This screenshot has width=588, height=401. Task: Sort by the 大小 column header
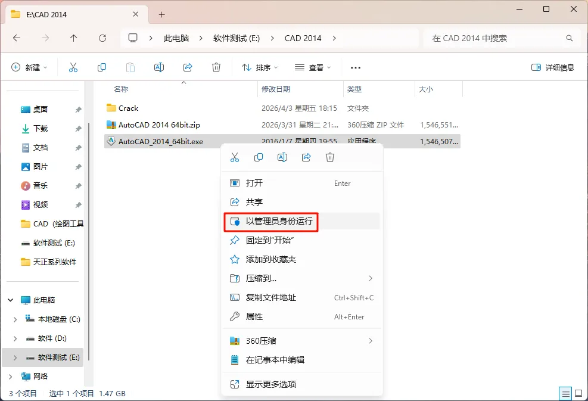(x=425, y=89)
